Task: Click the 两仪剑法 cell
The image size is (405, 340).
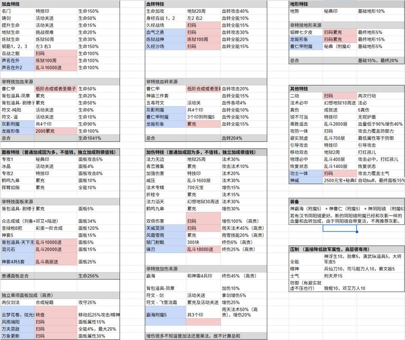Action: (18, 302)
